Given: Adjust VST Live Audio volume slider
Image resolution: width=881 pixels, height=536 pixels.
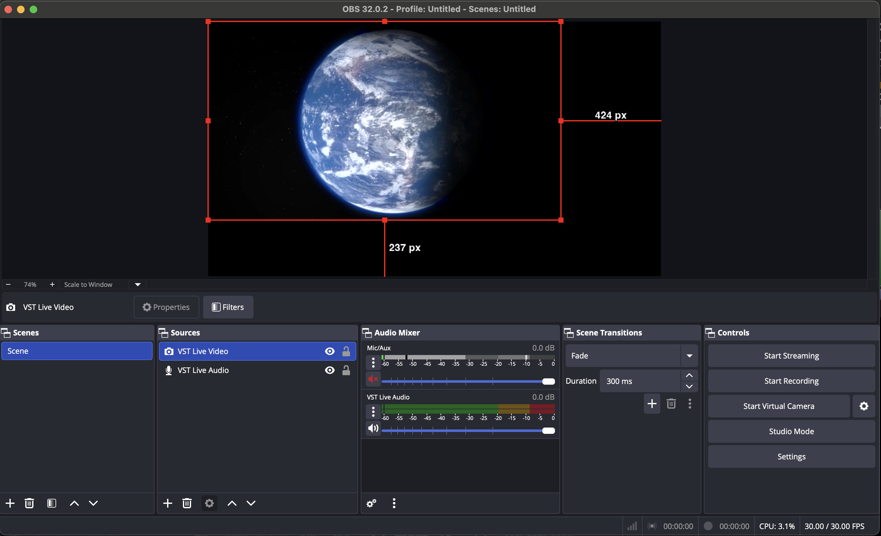Looking at the screenshot, I should (548, 430).
